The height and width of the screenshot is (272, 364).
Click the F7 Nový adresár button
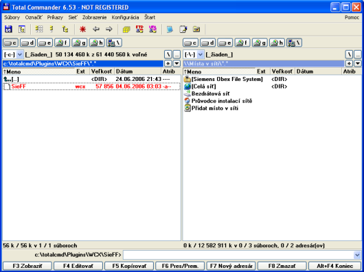231,266
